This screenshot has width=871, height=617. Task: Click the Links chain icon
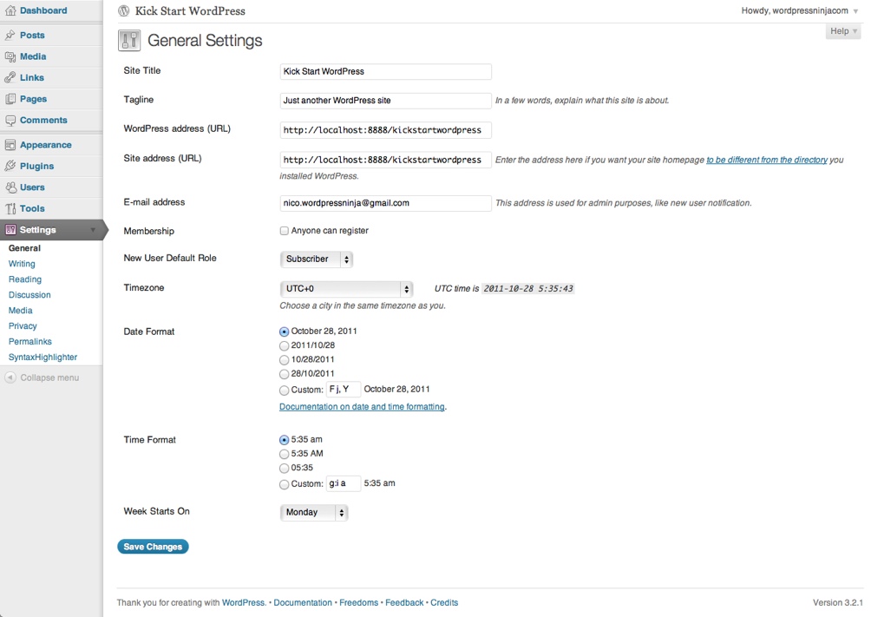(x=10, y=78)
